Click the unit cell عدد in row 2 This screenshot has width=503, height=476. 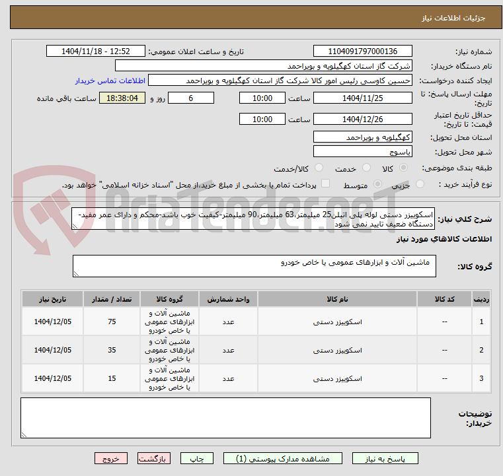(x=228, y=350)
